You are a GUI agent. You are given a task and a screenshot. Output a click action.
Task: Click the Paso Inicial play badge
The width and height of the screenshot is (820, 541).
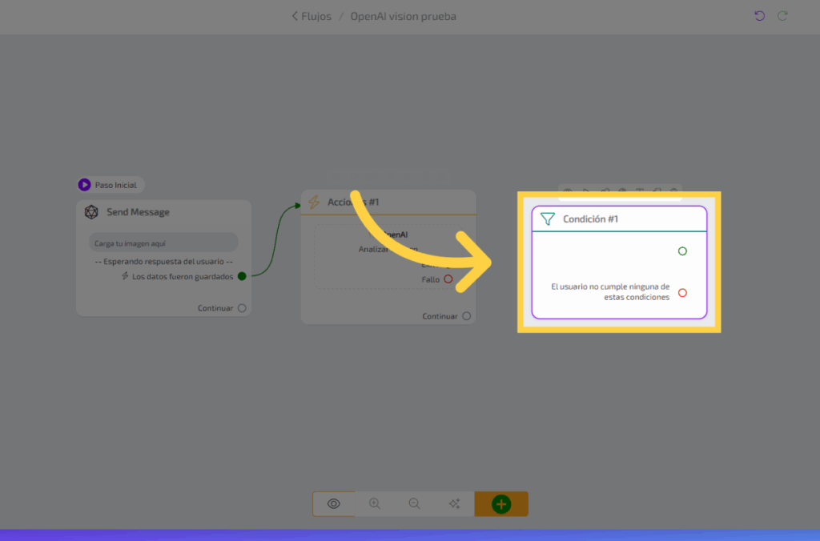(x=84, y=185)
